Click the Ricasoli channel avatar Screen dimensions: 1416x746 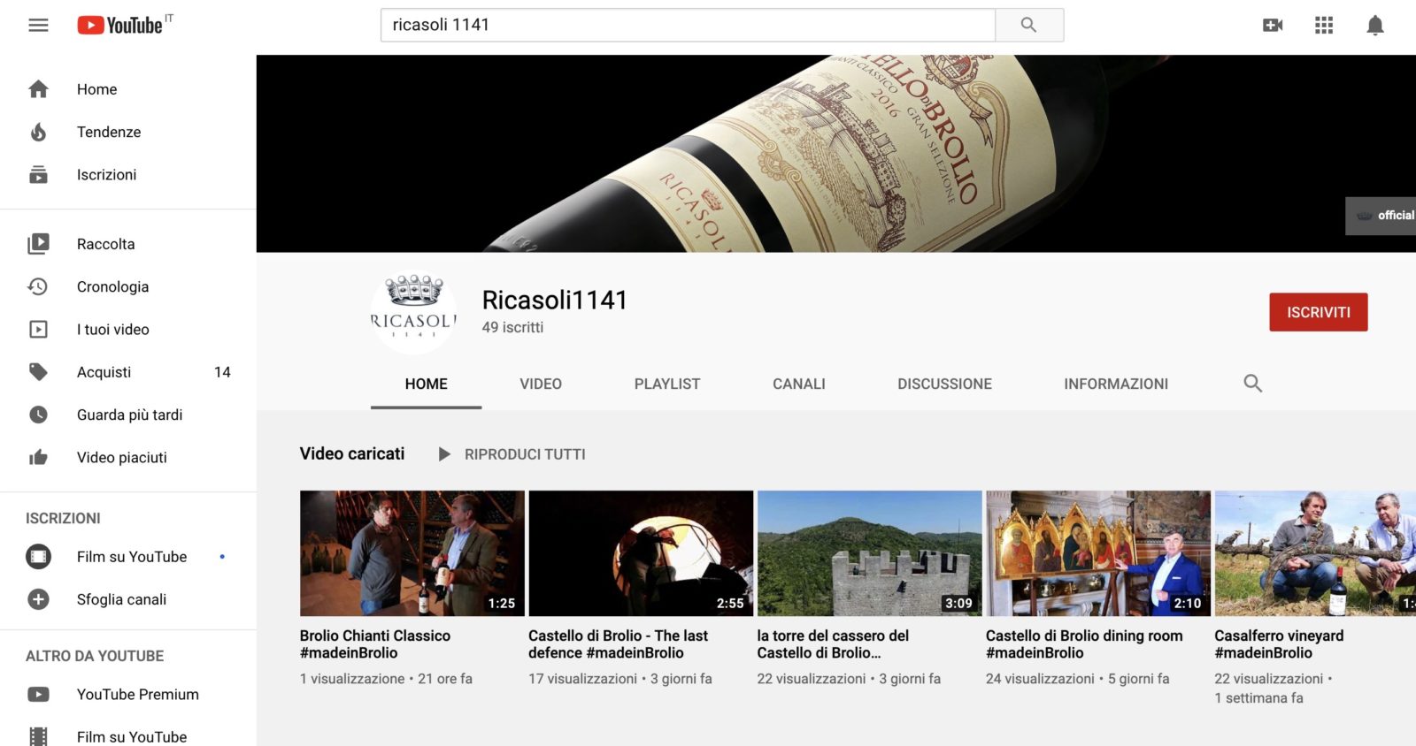point(413,313)
